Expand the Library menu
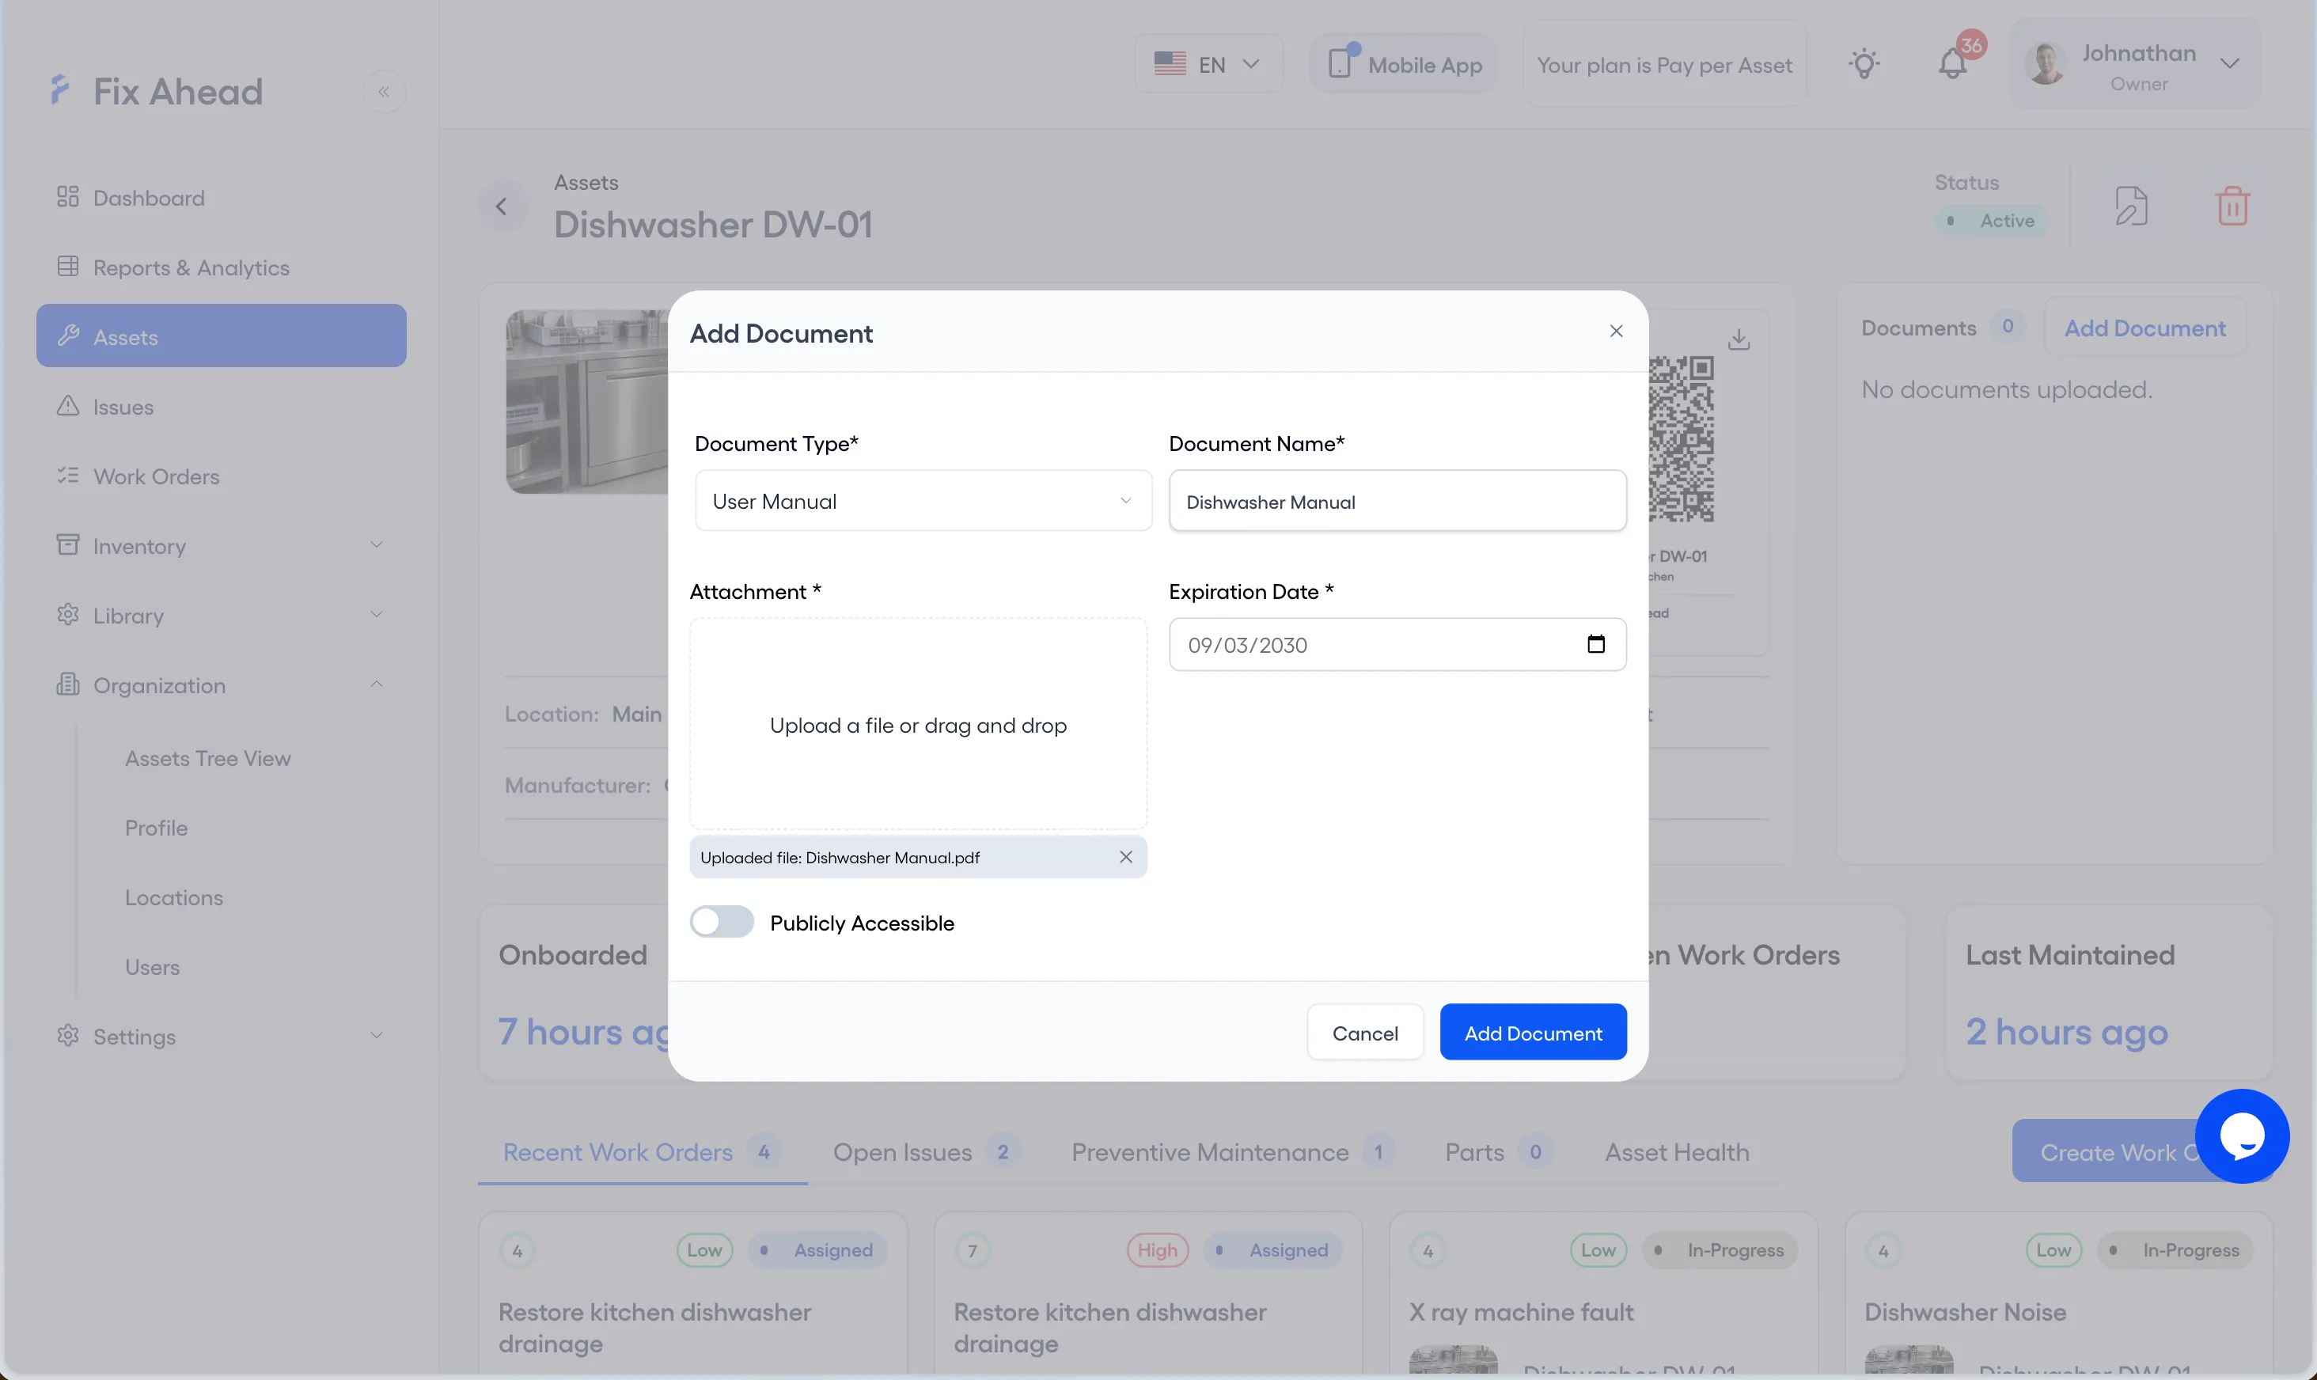 (x=222, y=616)
